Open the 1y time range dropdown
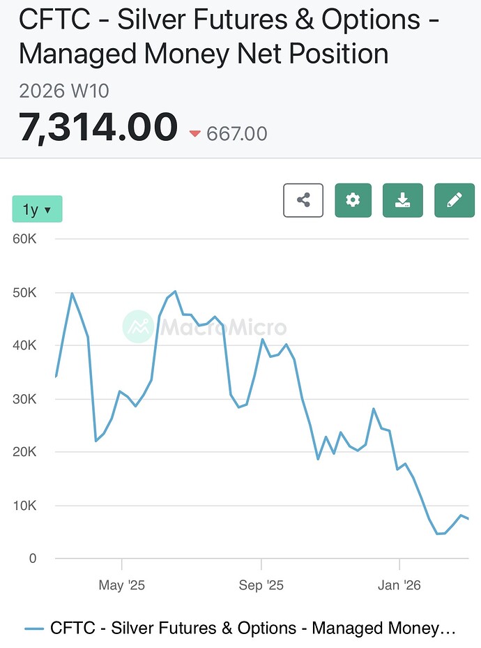481x648 pixels. [x=37, y=209]
